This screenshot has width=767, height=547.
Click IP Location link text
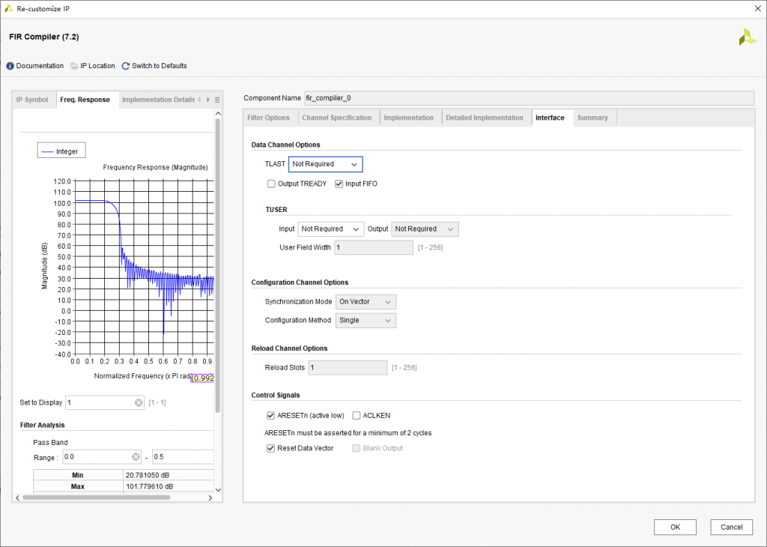tap(97, 66)
